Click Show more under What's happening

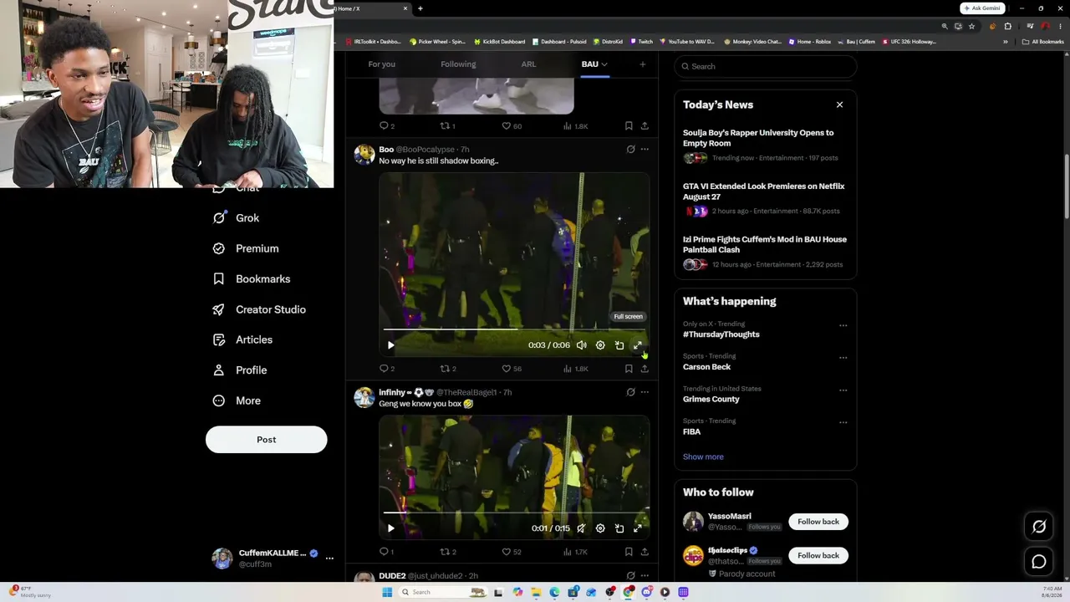703,457
